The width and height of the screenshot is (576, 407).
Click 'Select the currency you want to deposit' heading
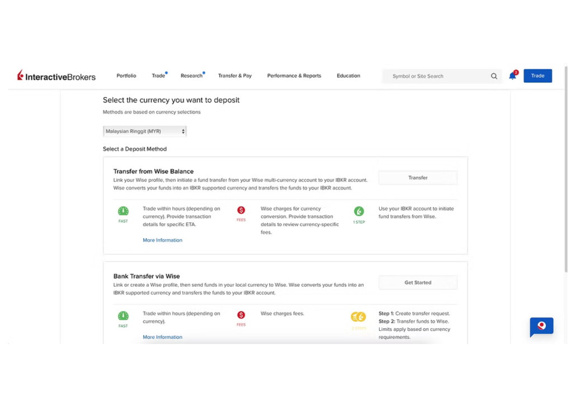coord(171,100)
